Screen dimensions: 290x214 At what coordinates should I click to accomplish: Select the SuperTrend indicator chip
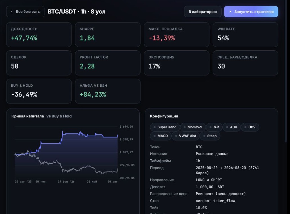click(x=165, y=127)
